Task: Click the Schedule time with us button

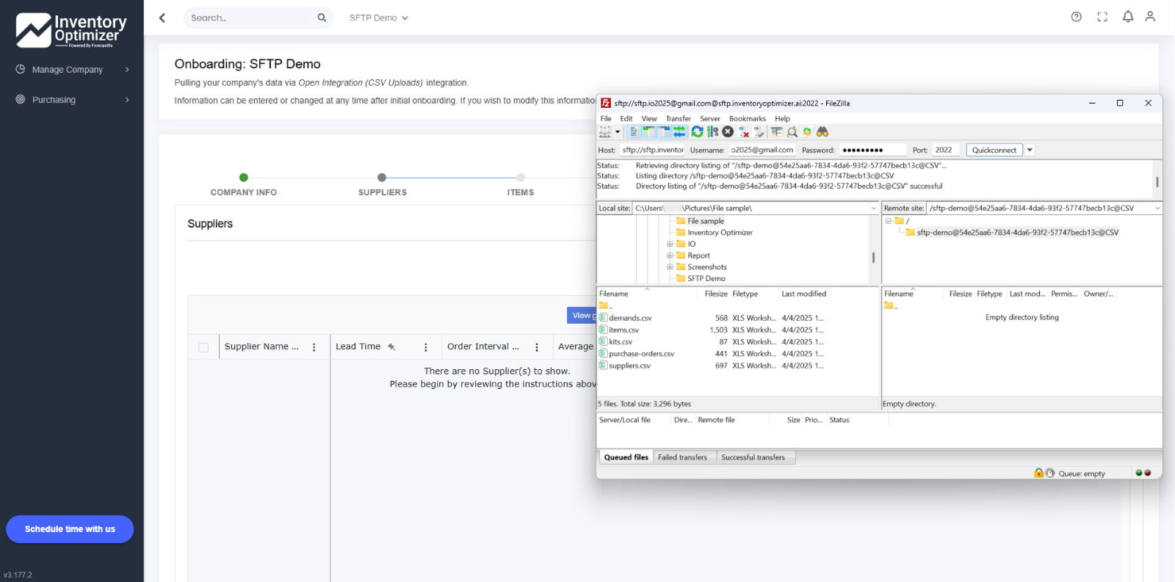Action: tap(70, 529)
